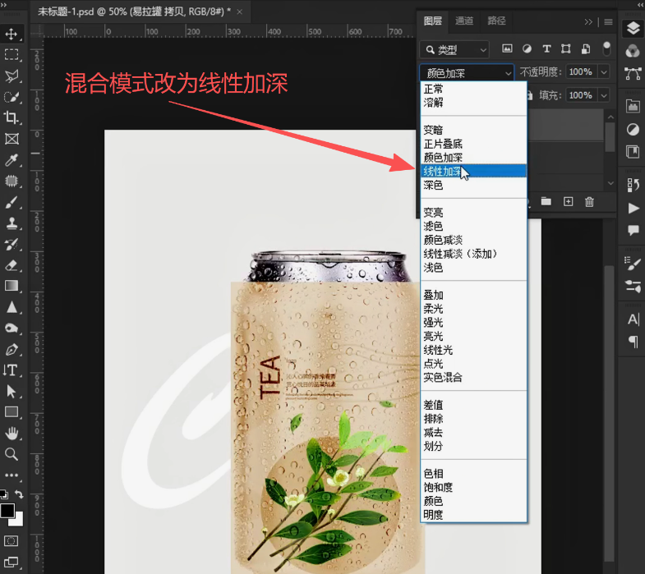The width and height of the screenshot is (645, 574).
Task: Select the Pen tool
Action: click(x=12, y=350)
